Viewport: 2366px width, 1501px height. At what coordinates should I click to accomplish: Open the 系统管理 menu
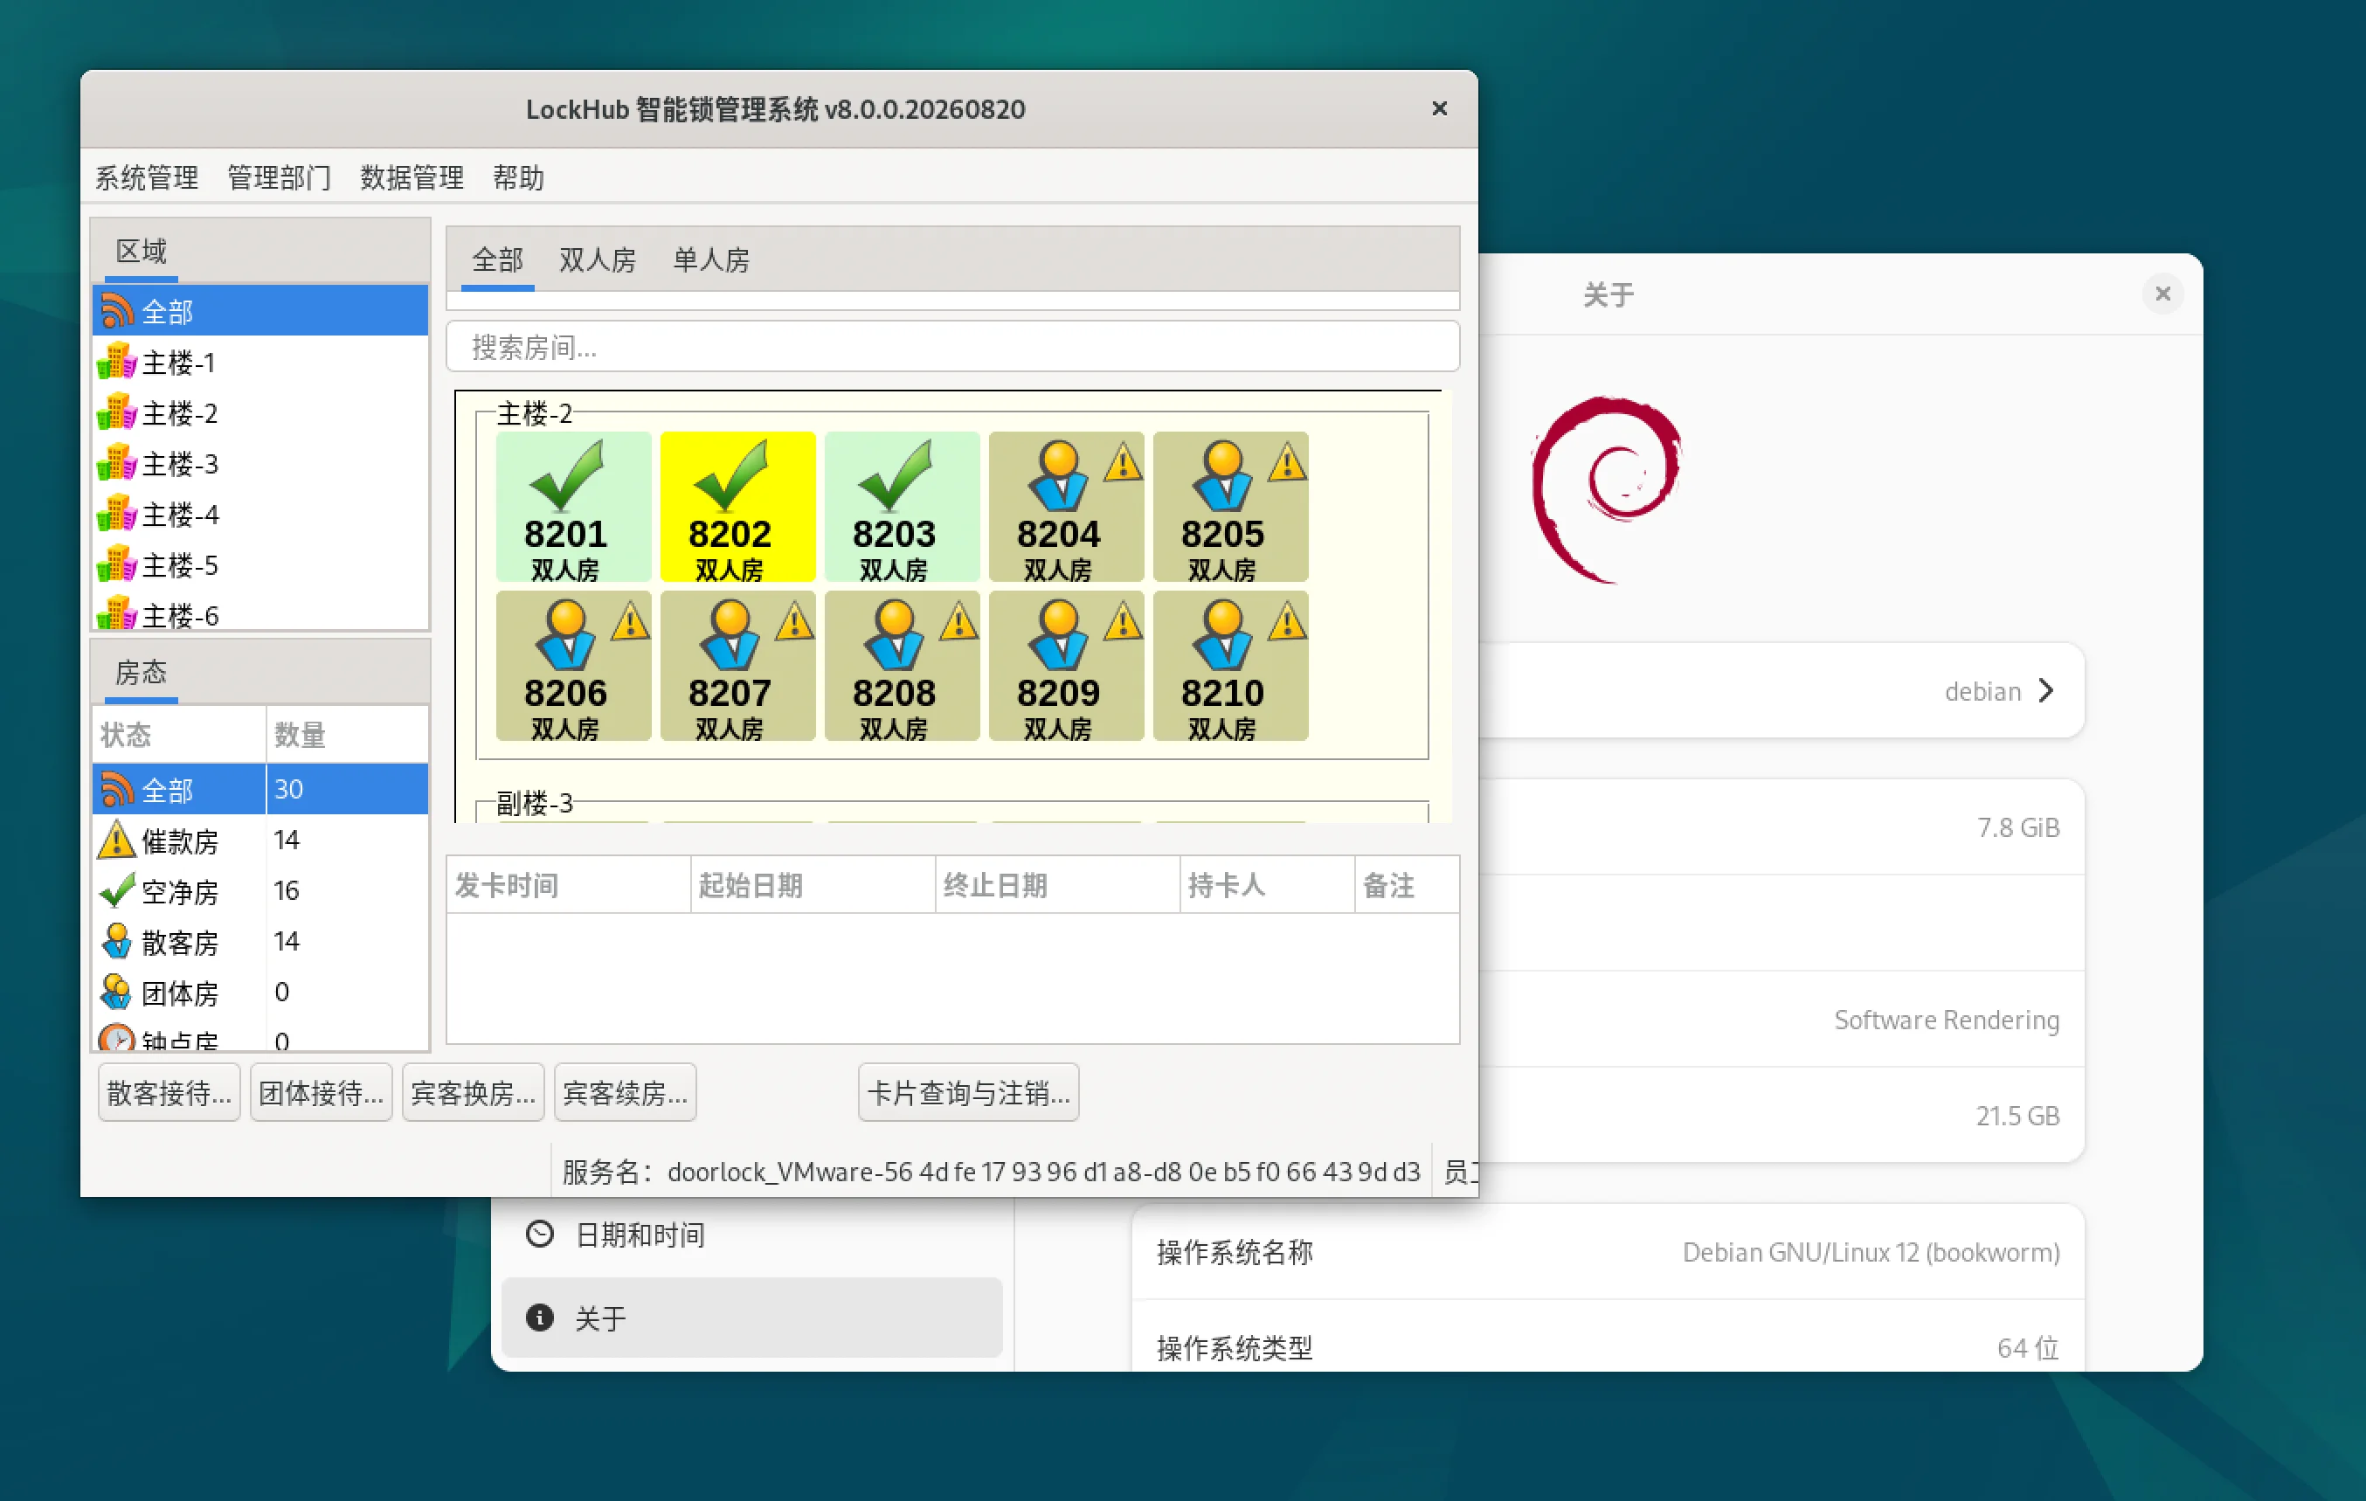147,178
